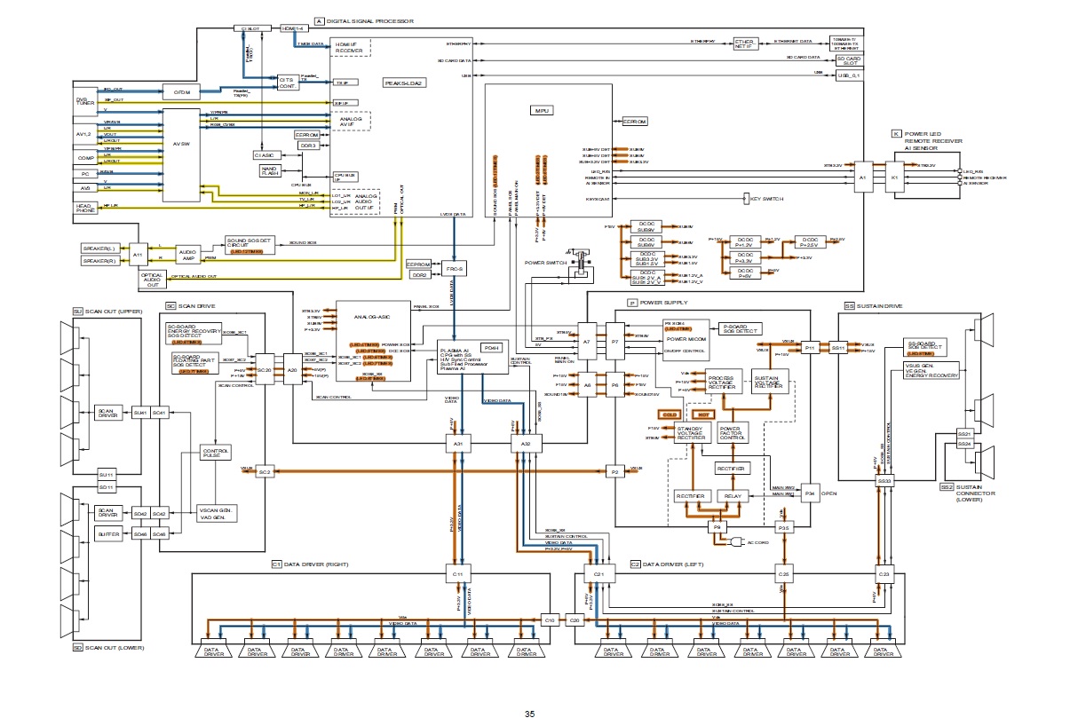Click the POWER FACTOR CONTROL block
Viewport: 1070px width, 718px height.
[x=733, y=432]
